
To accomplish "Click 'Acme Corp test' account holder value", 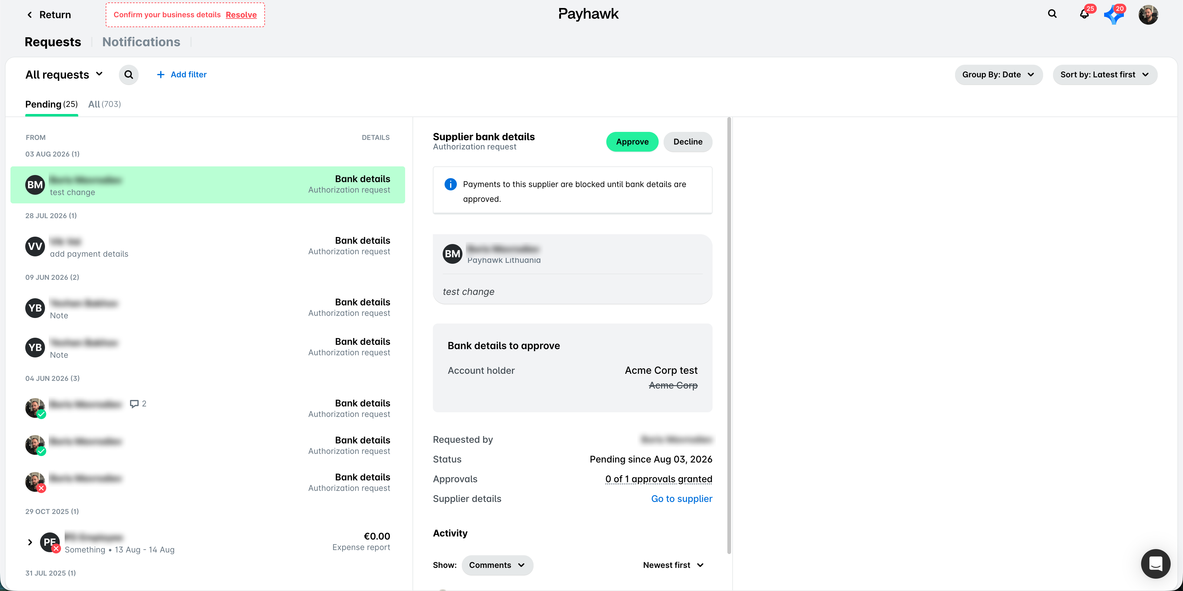I will (x=661, y=370).
